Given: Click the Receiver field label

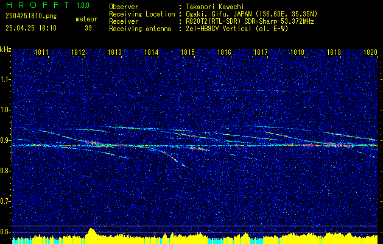Looking at the screenshot, I should point(124,21).
